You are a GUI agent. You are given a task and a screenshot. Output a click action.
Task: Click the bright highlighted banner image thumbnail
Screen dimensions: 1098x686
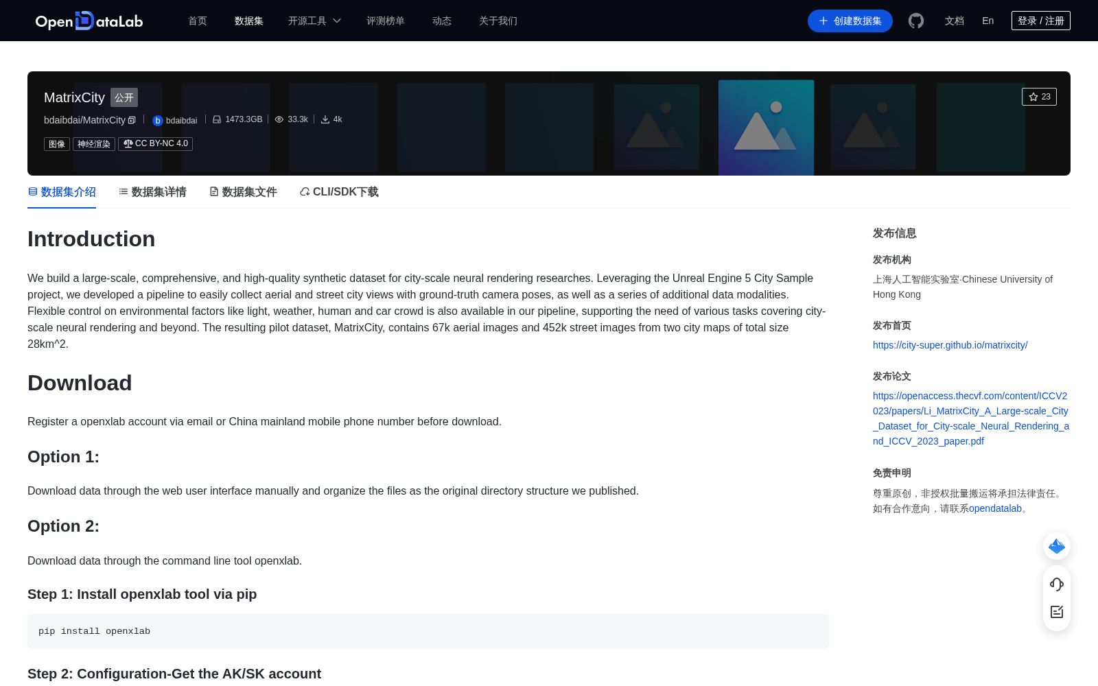pos(766,128)
